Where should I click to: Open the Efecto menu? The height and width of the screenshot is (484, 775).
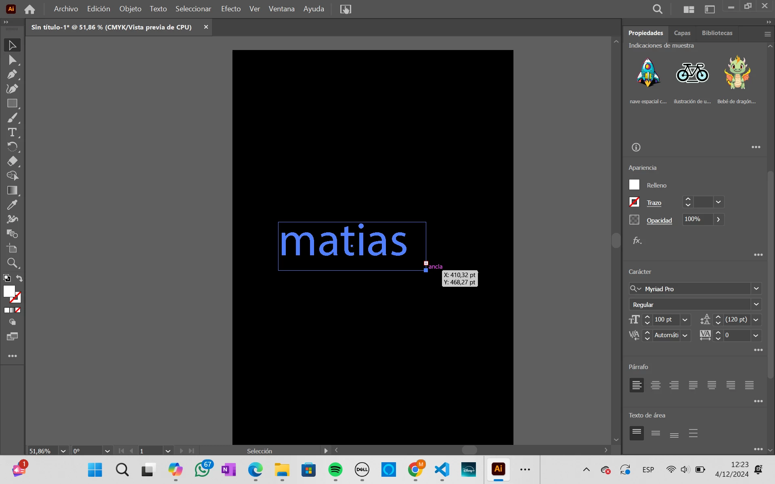tap(230, 9)
